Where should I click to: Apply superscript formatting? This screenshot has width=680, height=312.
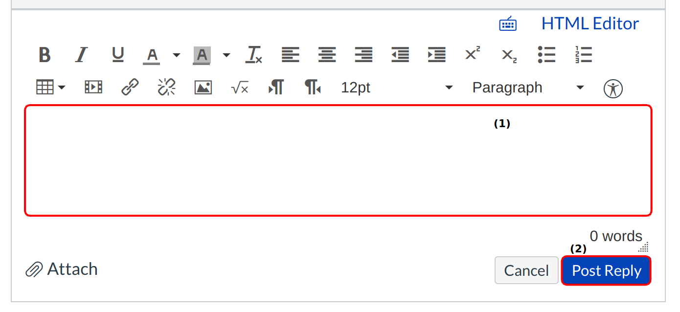(x=472, y=54)
